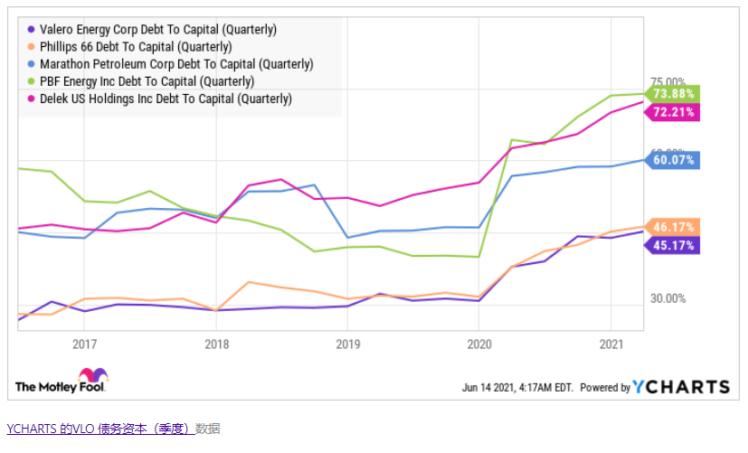Click the 2018 x-axis label
Screen dimensions: 748x453
[x=216, y=344]
